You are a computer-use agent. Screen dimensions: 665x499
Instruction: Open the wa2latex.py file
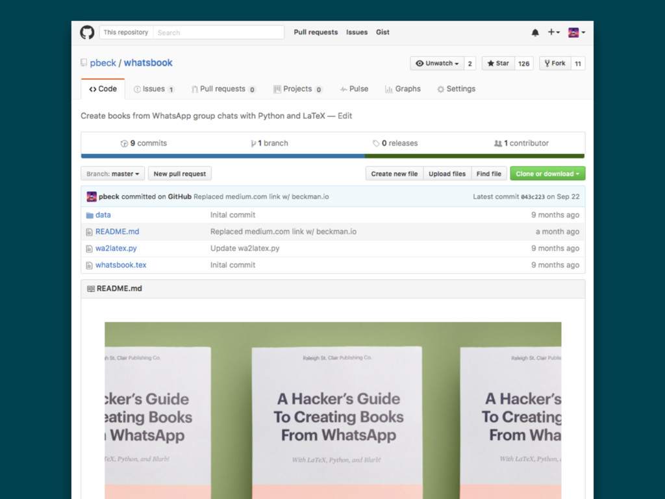[x=116, y=248]
